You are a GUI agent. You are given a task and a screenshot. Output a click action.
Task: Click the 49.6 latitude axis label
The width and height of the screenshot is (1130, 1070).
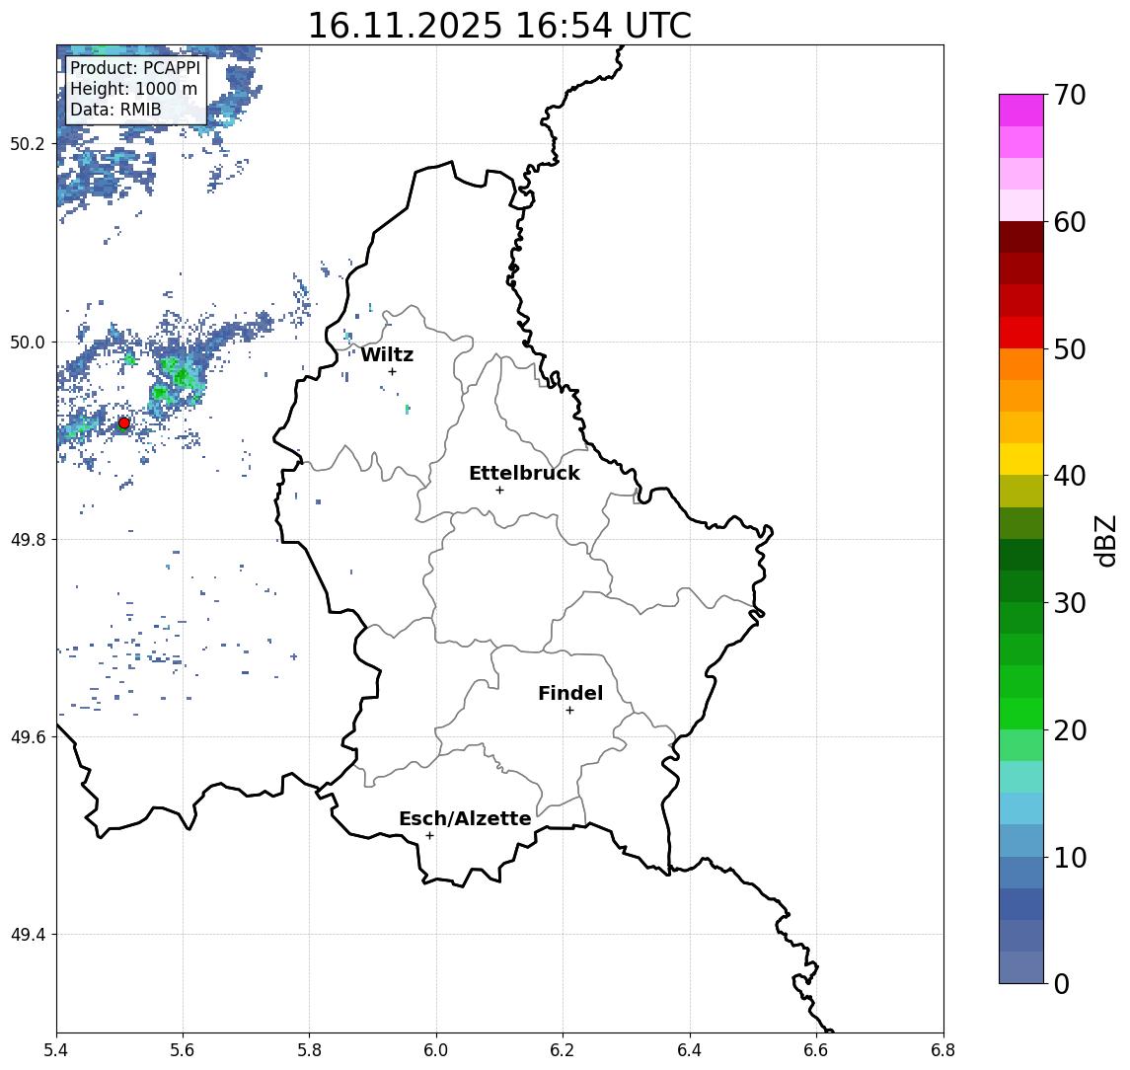(x=28, y=737)
